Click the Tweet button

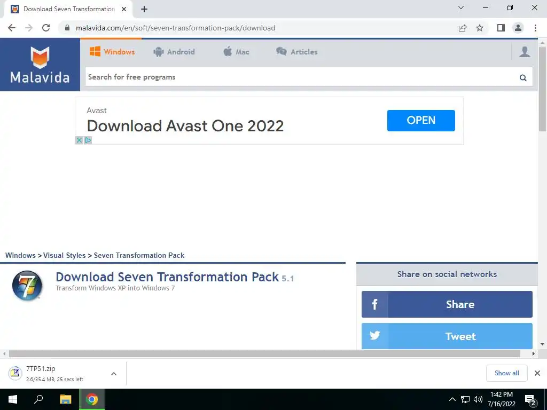pyautogui.click(x=447, y=336)
